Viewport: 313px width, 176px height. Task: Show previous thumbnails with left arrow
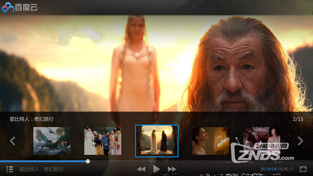(x=13, y=141)
